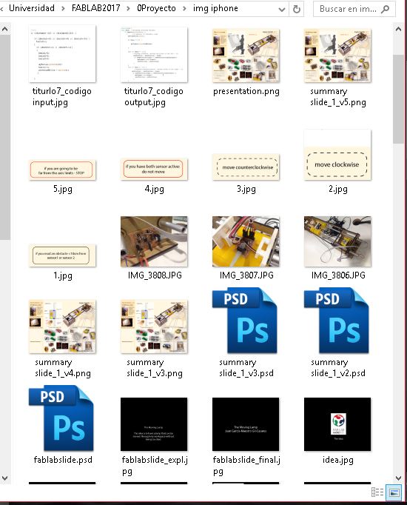Click the refresh button in address bar

tap(296, 9)
